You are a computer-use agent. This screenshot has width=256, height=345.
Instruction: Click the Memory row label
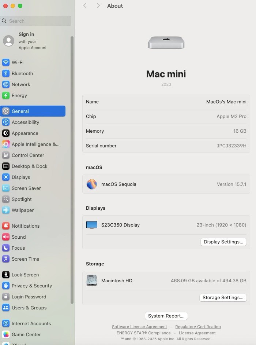coord(95,131)
